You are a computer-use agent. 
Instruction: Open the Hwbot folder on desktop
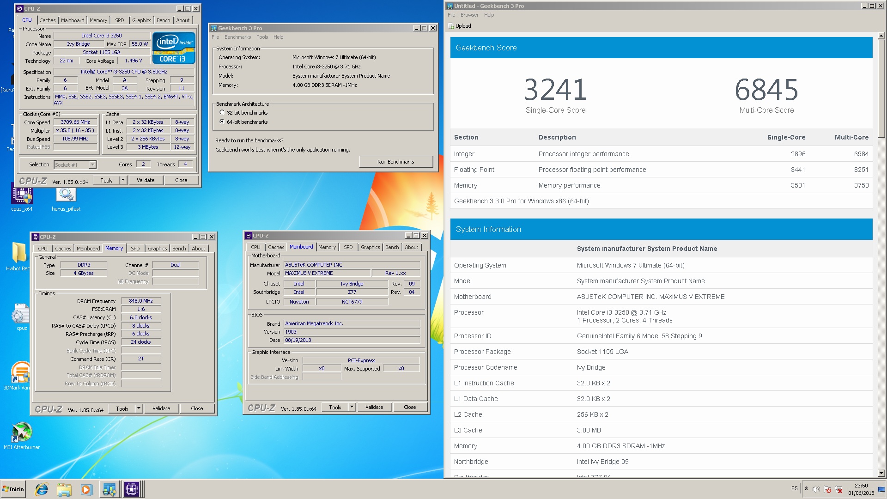(18, 256)
